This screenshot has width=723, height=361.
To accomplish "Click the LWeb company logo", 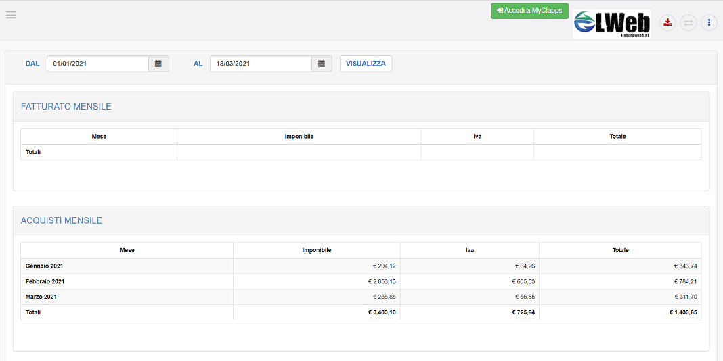I will pyautogui.click(x=611, y=24).
